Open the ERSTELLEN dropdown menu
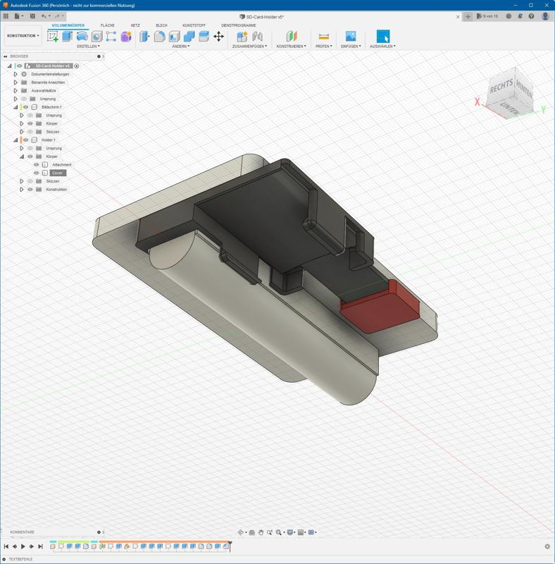This screenshot has height=564, width=555. click(88, 47)
